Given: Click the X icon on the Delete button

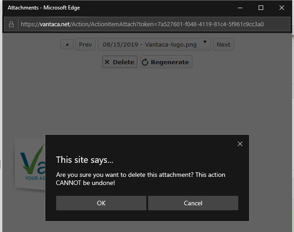Looking at the screenshot, I should click(107, 62).
